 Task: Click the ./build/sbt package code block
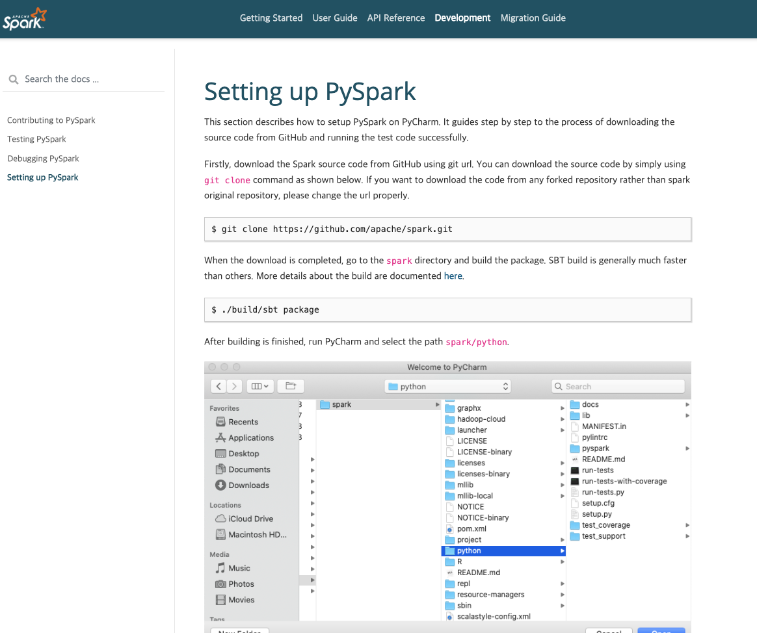tap(447, 310)
